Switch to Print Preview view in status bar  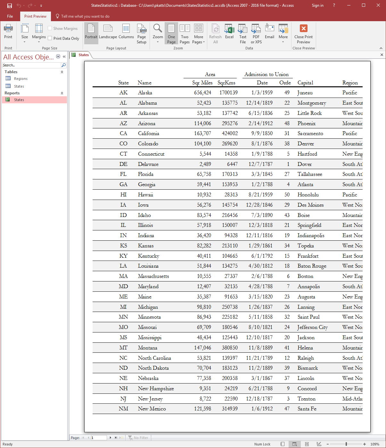click(294, 444)
